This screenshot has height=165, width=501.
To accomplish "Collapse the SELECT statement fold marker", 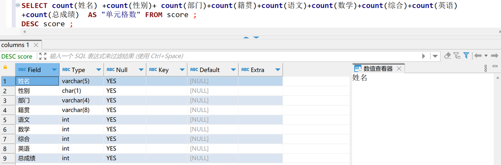I will point(18,6).
